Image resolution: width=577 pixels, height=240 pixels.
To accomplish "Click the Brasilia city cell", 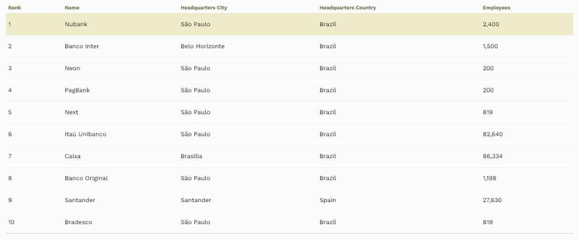I will pyautogui.click(x=191, y=156).
